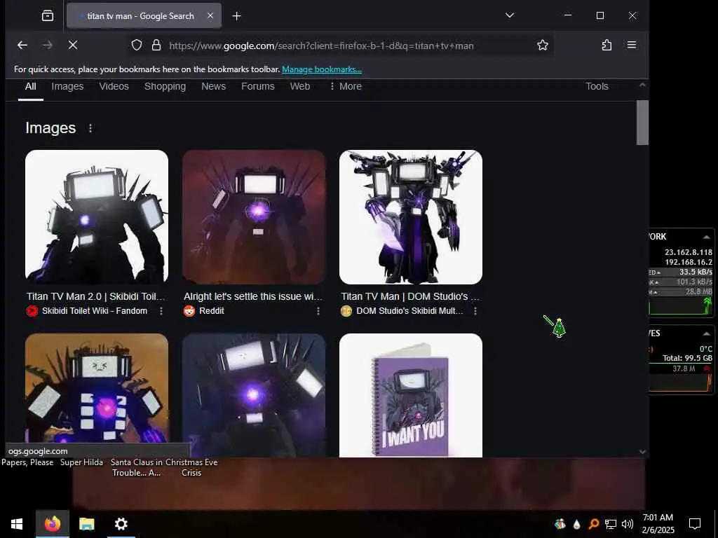Click the magnifier tray icon
Viewport: 718px width, 538px height.
pos(593,524)
